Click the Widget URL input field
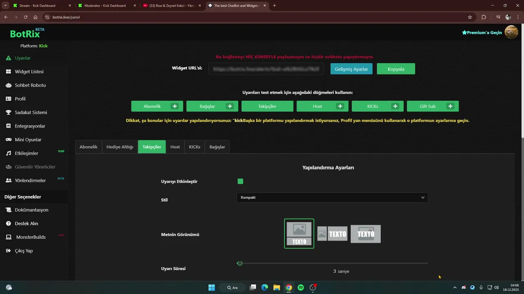This screenshot has height=294, width=524. (x=266, y=69)
